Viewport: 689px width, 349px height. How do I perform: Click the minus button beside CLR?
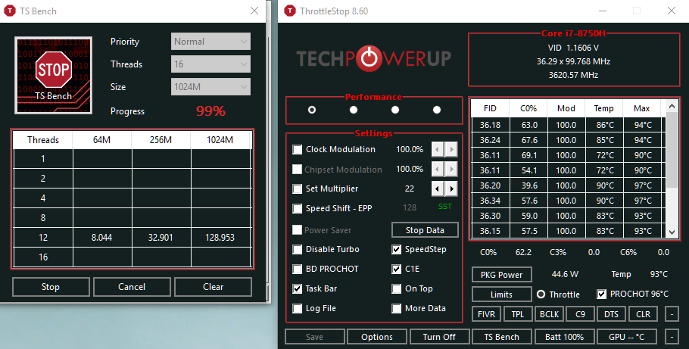[x=672, y=314]
